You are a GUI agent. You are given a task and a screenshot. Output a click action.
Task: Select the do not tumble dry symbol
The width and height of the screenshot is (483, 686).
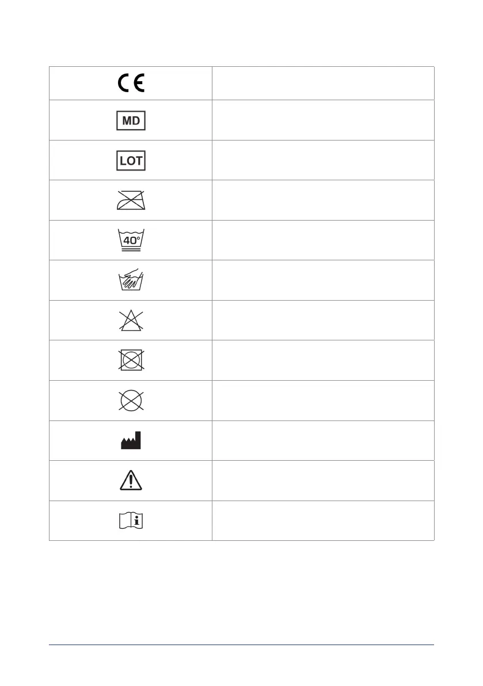(x=131, y=361)
